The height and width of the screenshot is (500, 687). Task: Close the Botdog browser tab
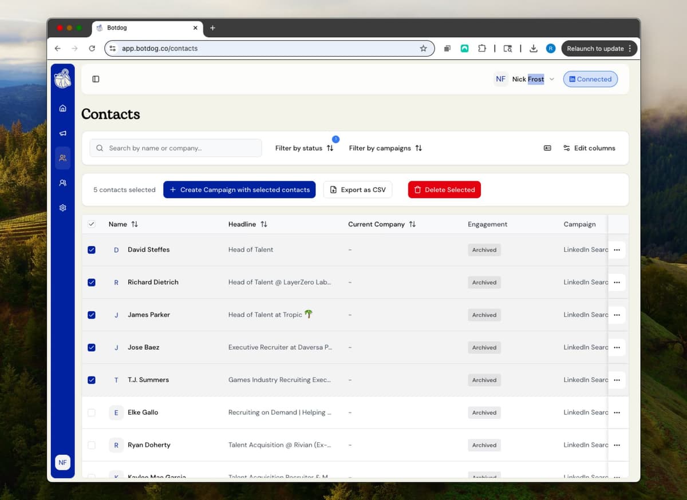pyautogui.click(x=195, y=28)
